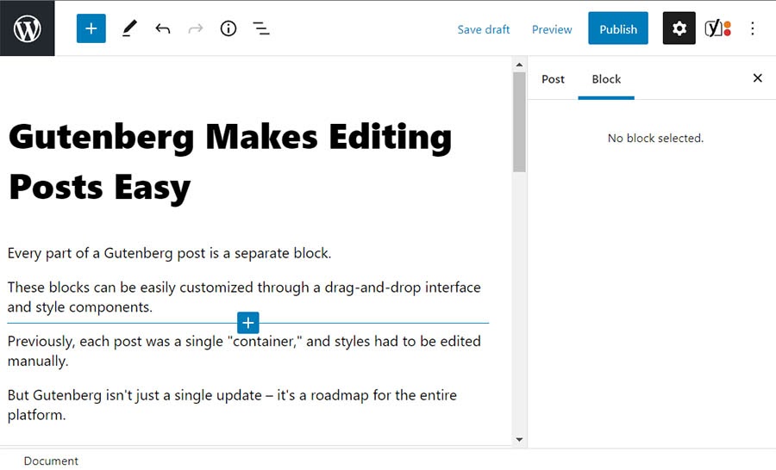Select the Block tab
The width and height of the screenshot is (776, 470).
(x=606, y=79)
